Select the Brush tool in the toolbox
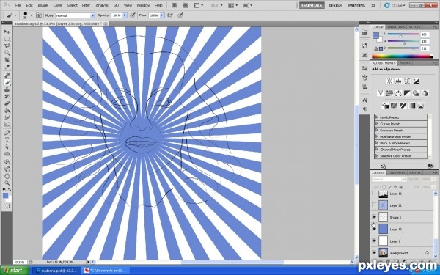The height and width of the screenshot is (275, 440). [7, 82]
